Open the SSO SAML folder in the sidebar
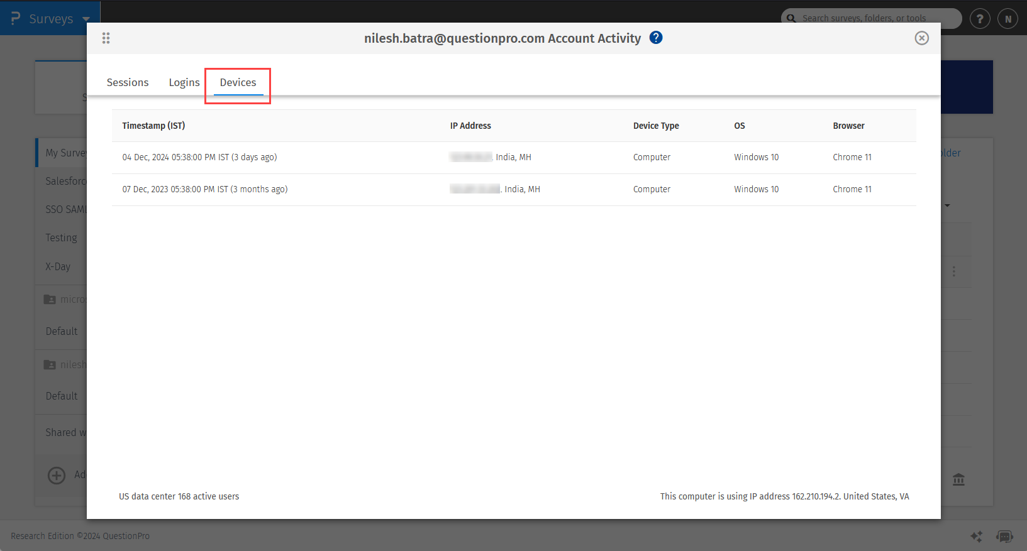1027x551 pixels. [x=65, y=209]
